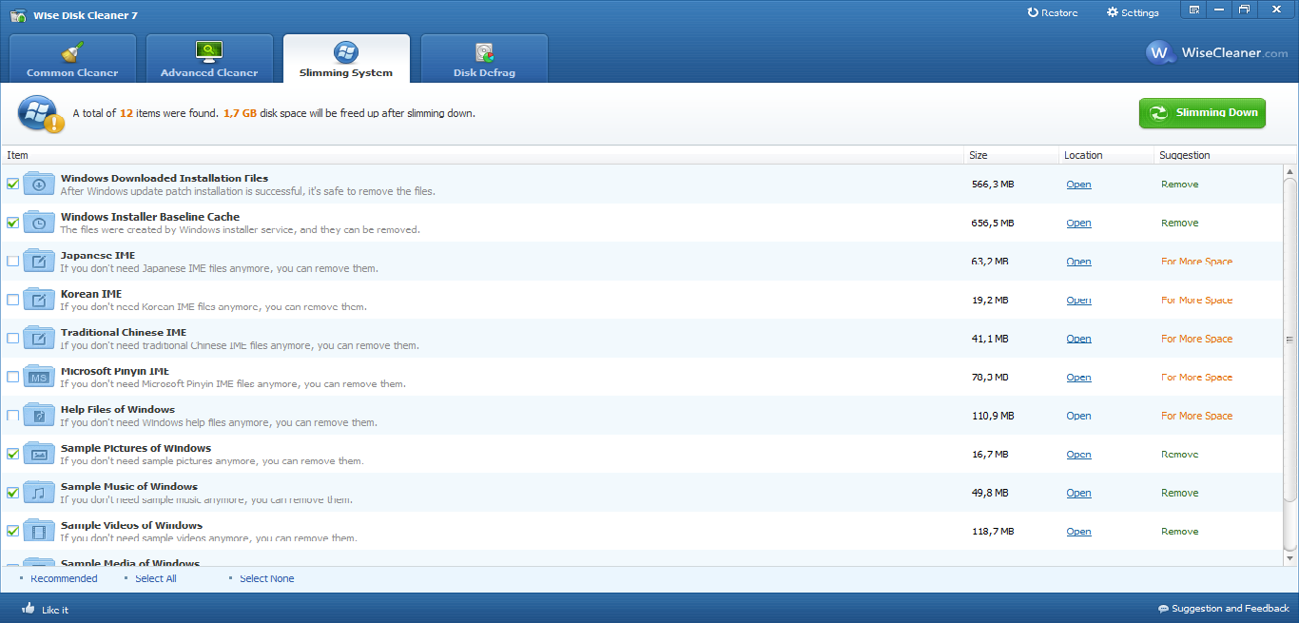Click the Slimming System Windows logo icon
Viewport: 1299px width, 623px height.
[x=346, y=51]
